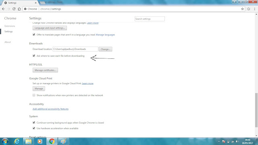Click the Action Center flag tray icon
258x145 pixels.
click(x=223, y=141)
